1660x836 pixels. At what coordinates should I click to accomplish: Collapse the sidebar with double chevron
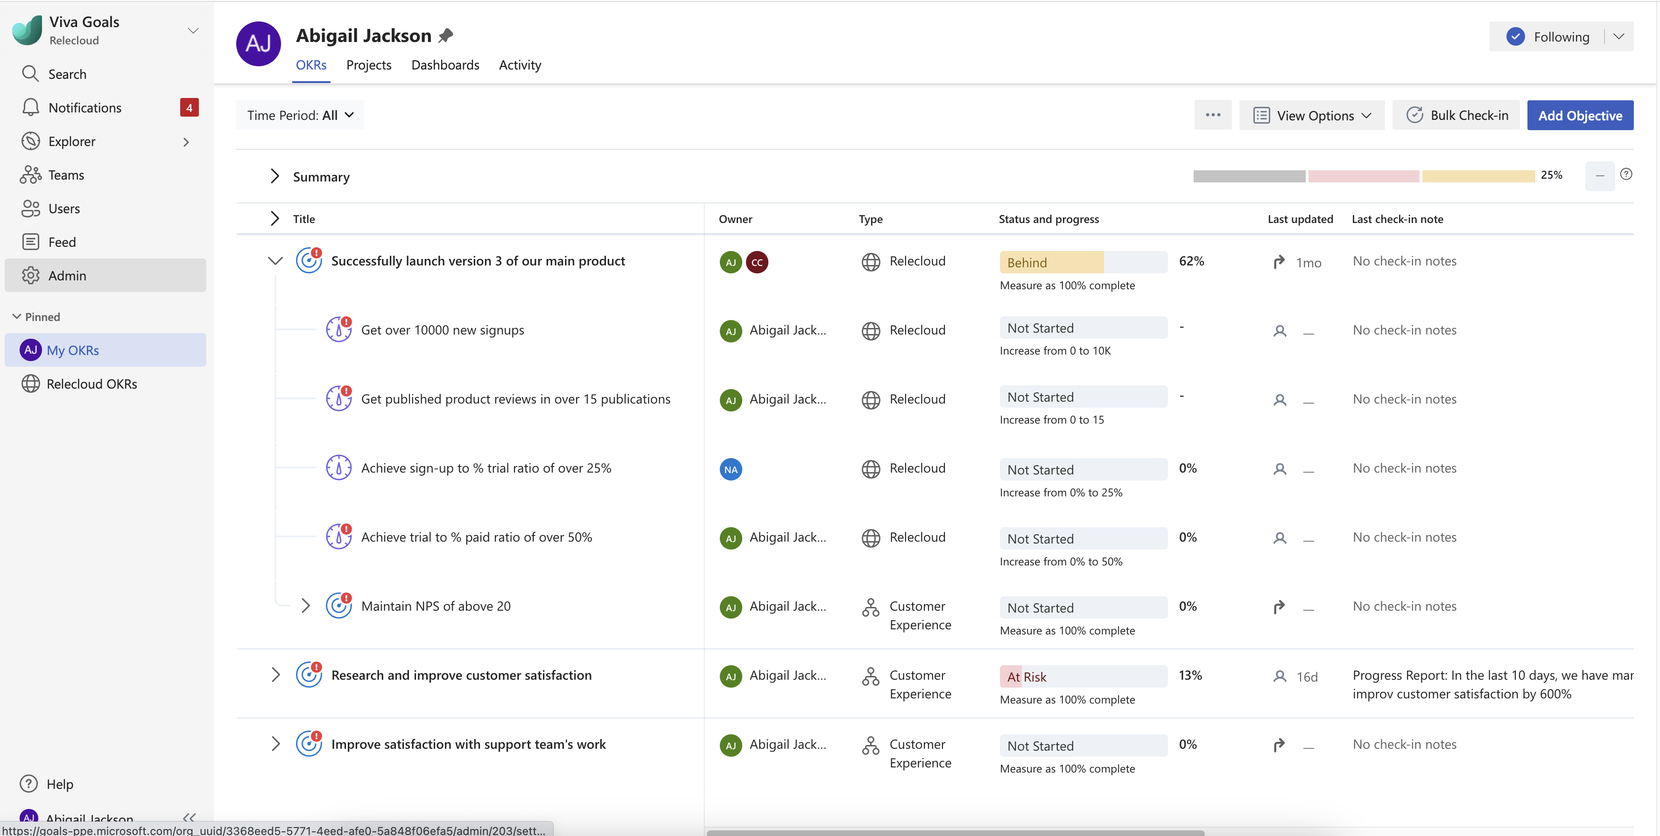coord(189,817)
